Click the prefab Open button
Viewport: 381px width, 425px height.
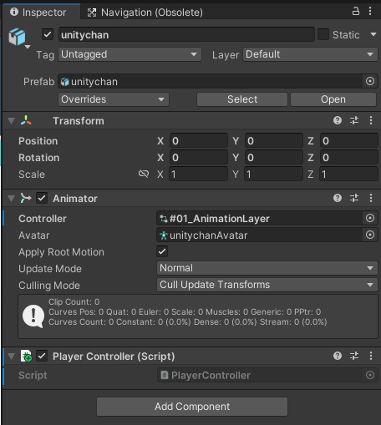click(333, 99)
